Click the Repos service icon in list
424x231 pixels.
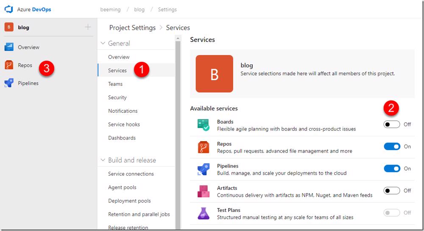tap(204, 147)
